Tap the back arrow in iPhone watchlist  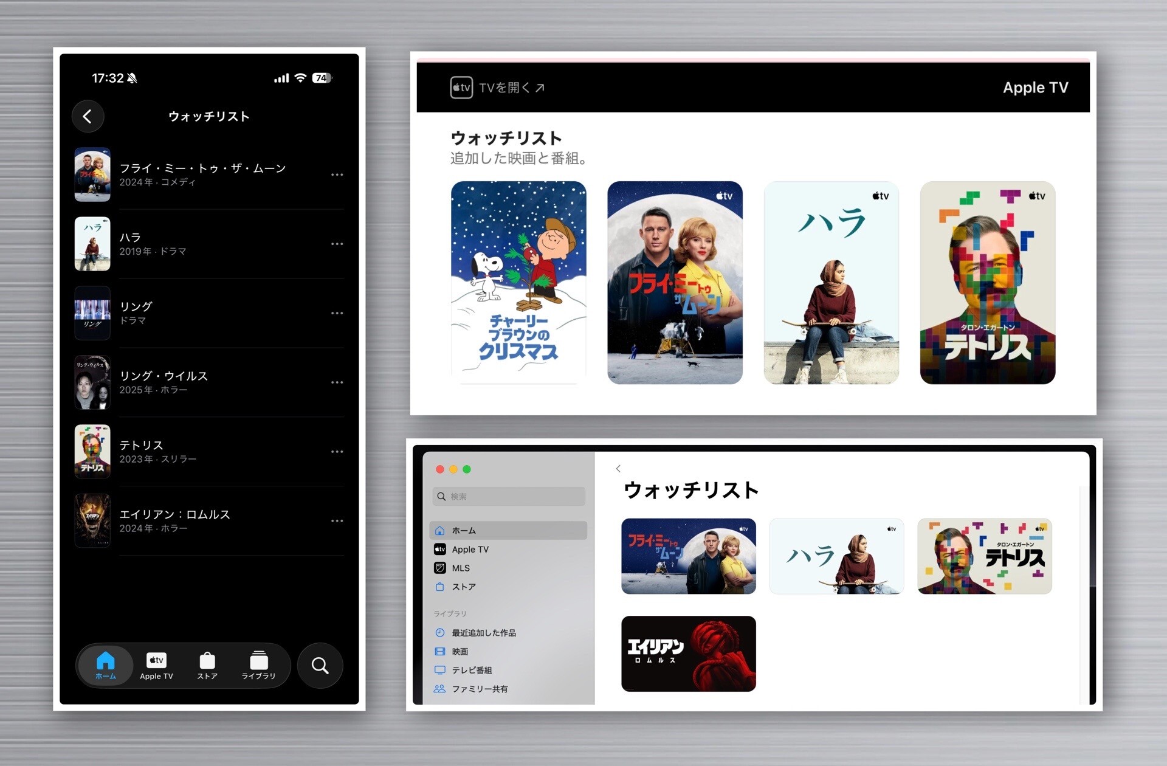pyautogui.click(x=88, y=116)
